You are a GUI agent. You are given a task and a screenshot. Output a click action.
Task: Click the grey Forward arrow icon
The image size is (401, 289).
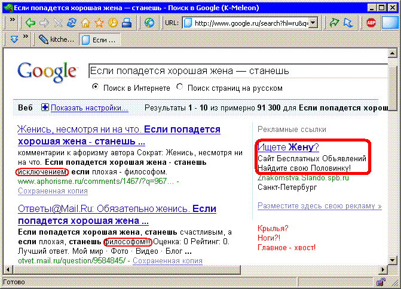coord(44,23)
